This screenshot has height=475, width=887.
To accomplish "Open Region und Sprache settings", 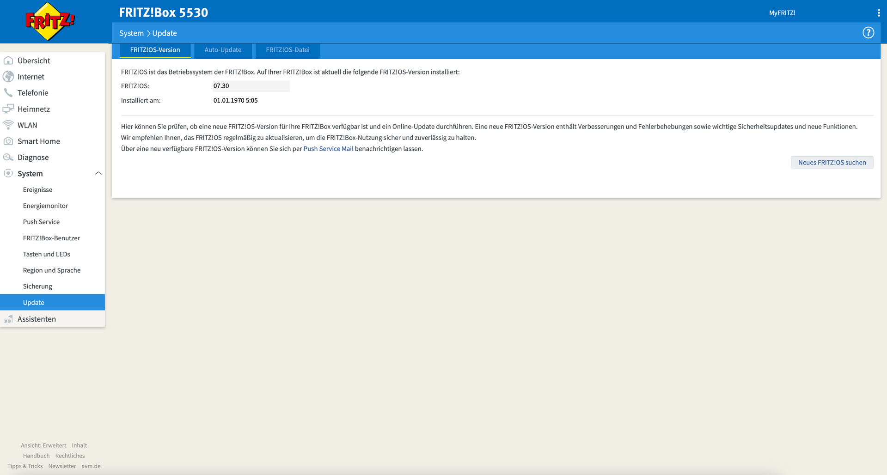I will click(52, 270).
